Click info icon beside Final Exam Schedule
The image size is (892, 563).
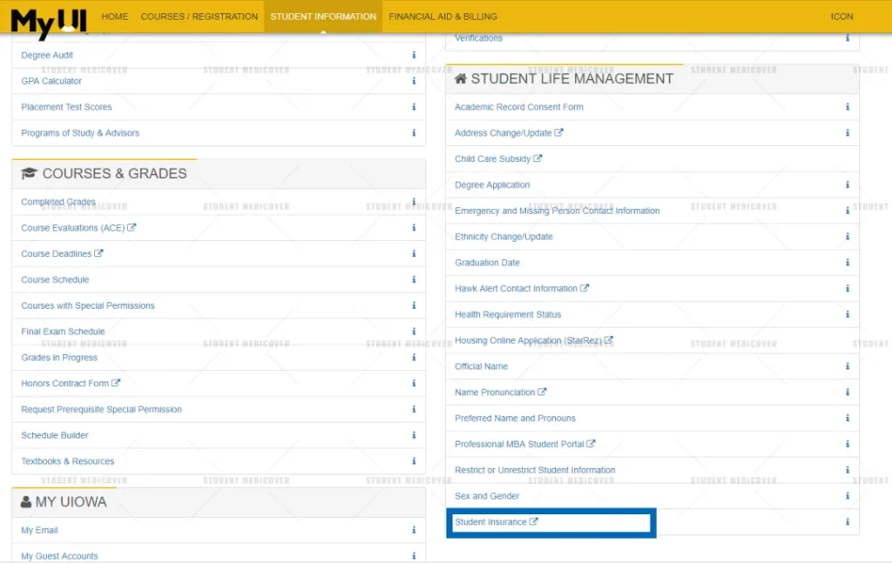point(414,332)
